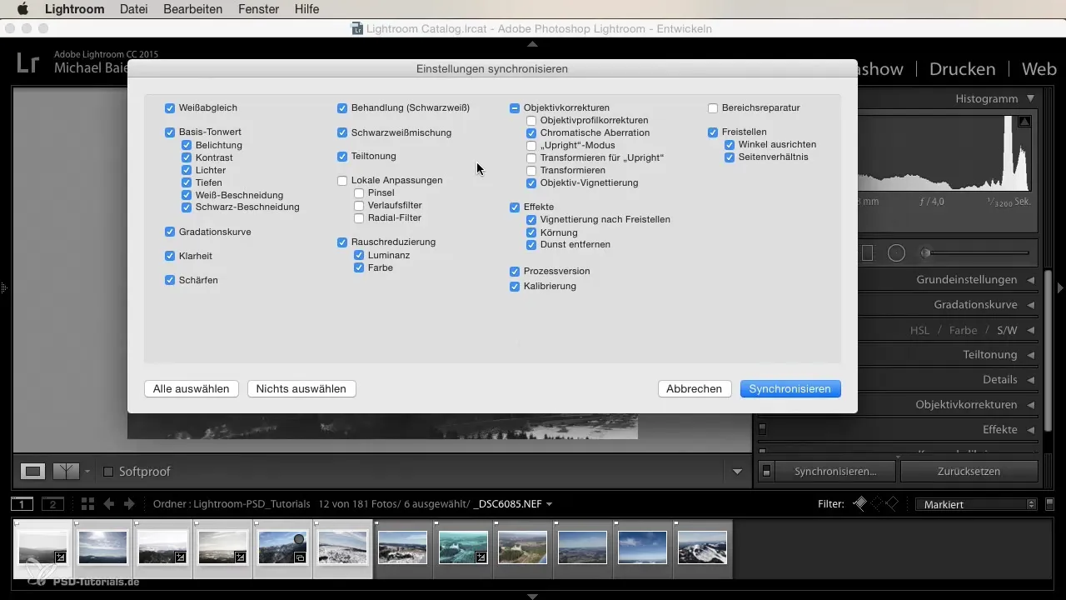Viewport: 1066px width, 600px height.
Task: Switch to the Drucken module
Action: point(962,69)
